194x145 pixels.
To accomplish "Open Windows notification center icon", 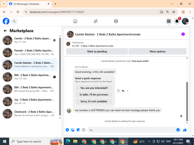I will point(188,142).
